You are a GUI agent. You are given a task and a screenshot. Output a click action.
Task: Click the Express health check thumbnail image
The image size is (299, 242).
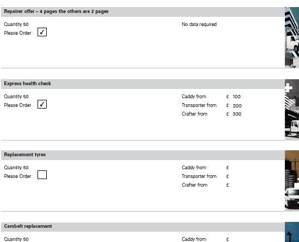(292, 110)
